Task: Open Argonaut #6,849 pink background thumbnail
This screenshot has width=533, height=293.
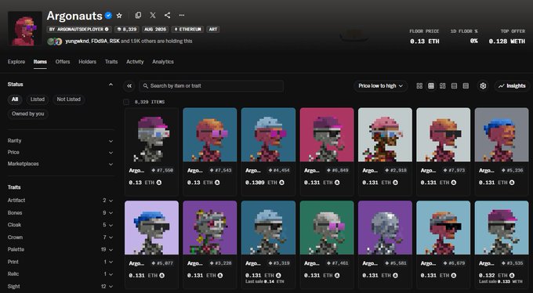Action: tap(327, 135)
